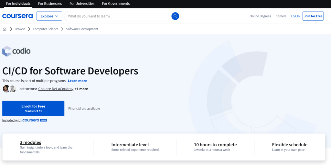
Task: Click 'Some related experience required' text
Action: [x=135, y=150]
